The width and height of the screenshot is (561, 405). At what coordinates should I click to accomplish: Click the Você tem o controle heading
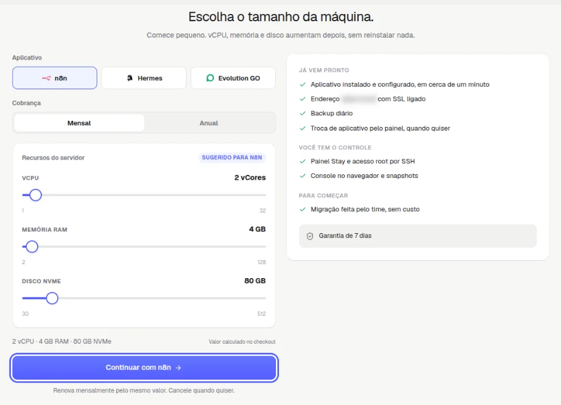tap(335, 148)
